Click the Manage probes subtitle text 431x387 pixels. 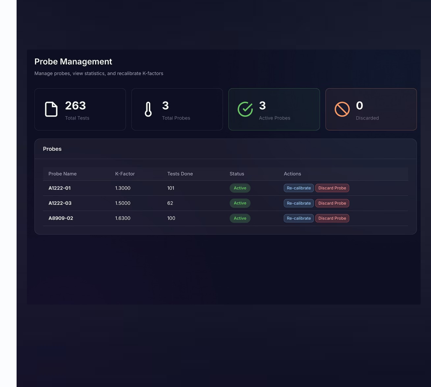pos(99,74)
